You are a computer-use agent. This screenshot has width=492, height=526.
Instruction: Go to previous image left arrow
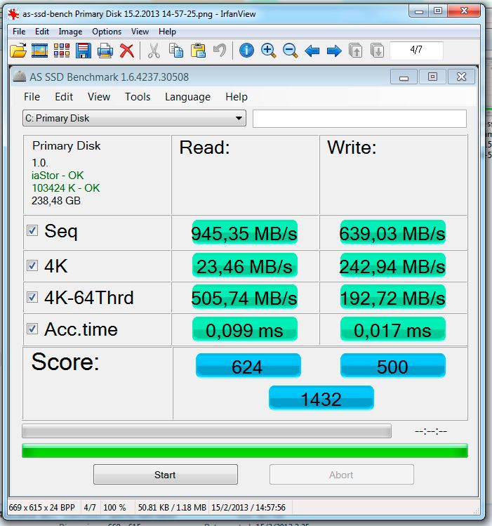tap(312, 51)
